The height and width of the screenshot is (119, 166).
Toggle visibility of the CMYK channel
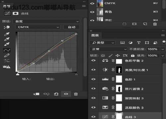coord(92,3)
